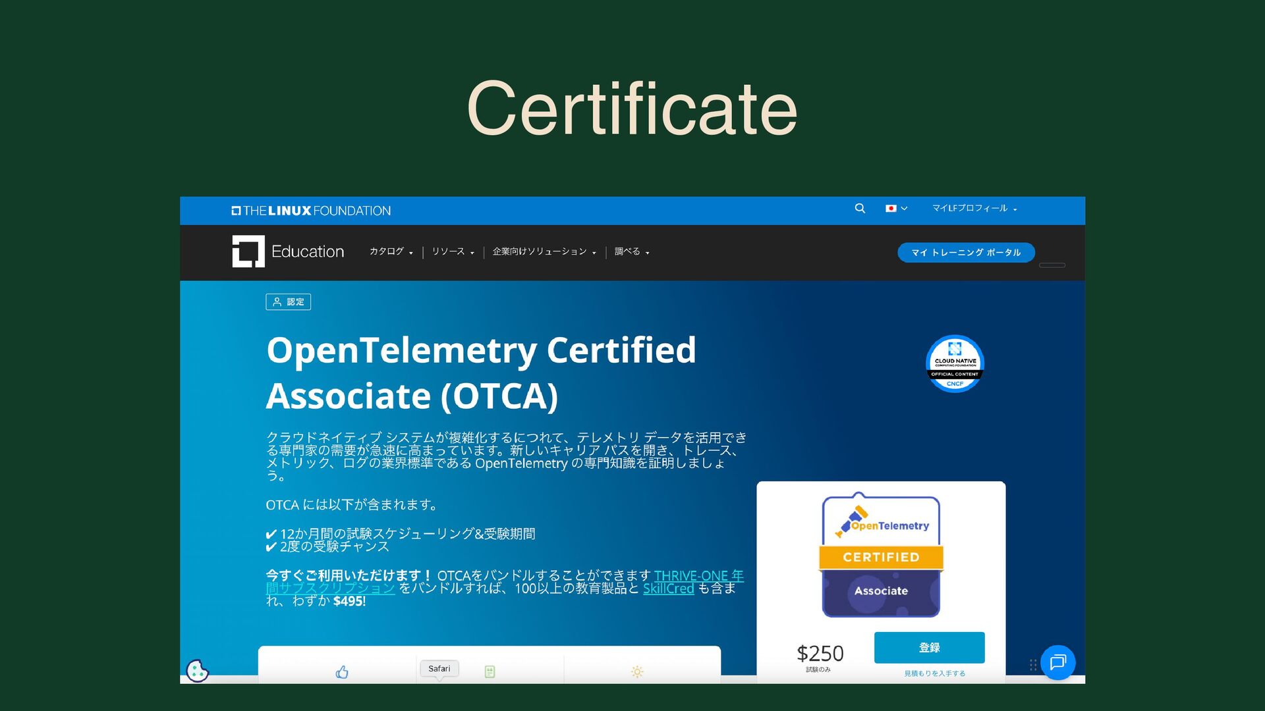Click the 2度の受験チャンス line
This screenshot has width=1265, height=711.
tap(327, 547)
